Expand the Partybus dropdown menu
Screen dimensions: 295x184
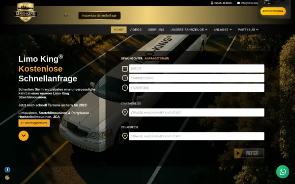pyautogui.click(x=248, y=29)
